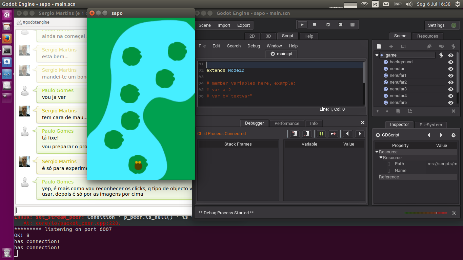Click the Replace node icon in Scene panel
This screenshot has height=260, width=463.
403,46
